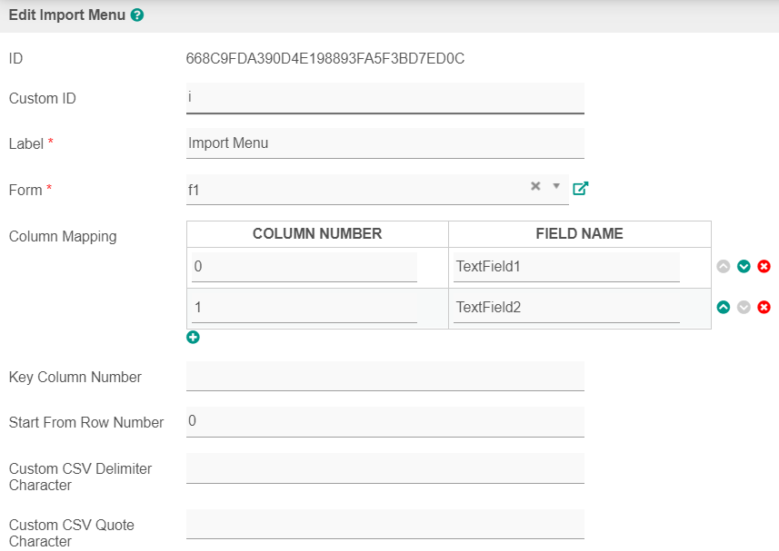Edit the TextField1 field name cell
779x551 pixels.
point(565,267)
